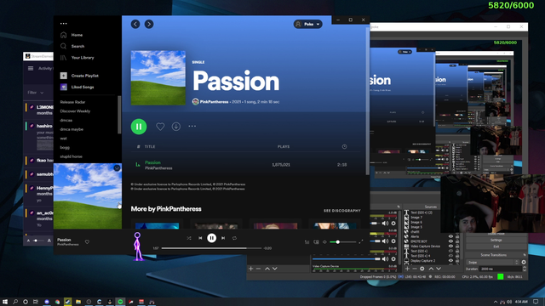Open Your Library in the Spotify sidebar
Screen dimensions: 545x306
tap(77, 58)
